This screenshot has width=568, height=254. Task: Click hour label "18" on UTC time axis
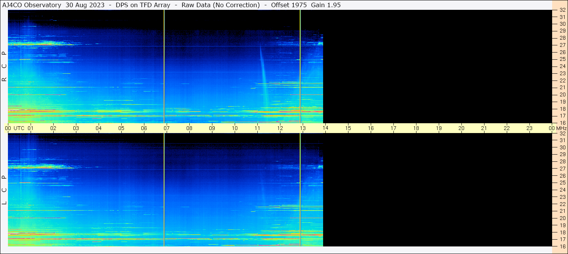[416, 129]
